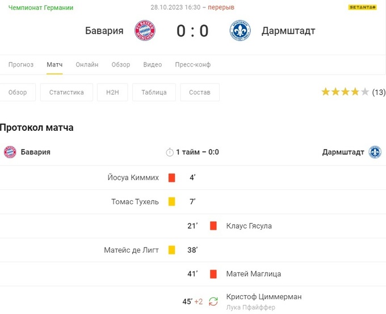
Task: Click the stopwatch icon beside 1 тайм
Action: pos(170,152)
